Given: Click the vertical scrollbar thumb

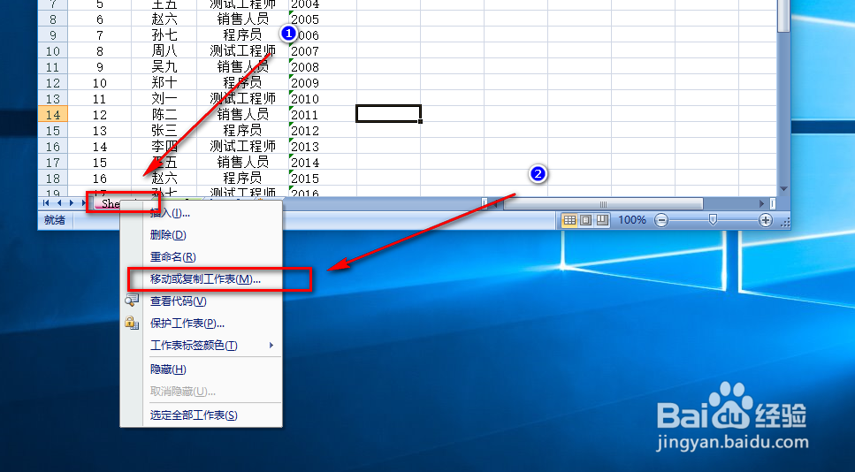Looking at the screenshot, I should click(x=783, y=15).
